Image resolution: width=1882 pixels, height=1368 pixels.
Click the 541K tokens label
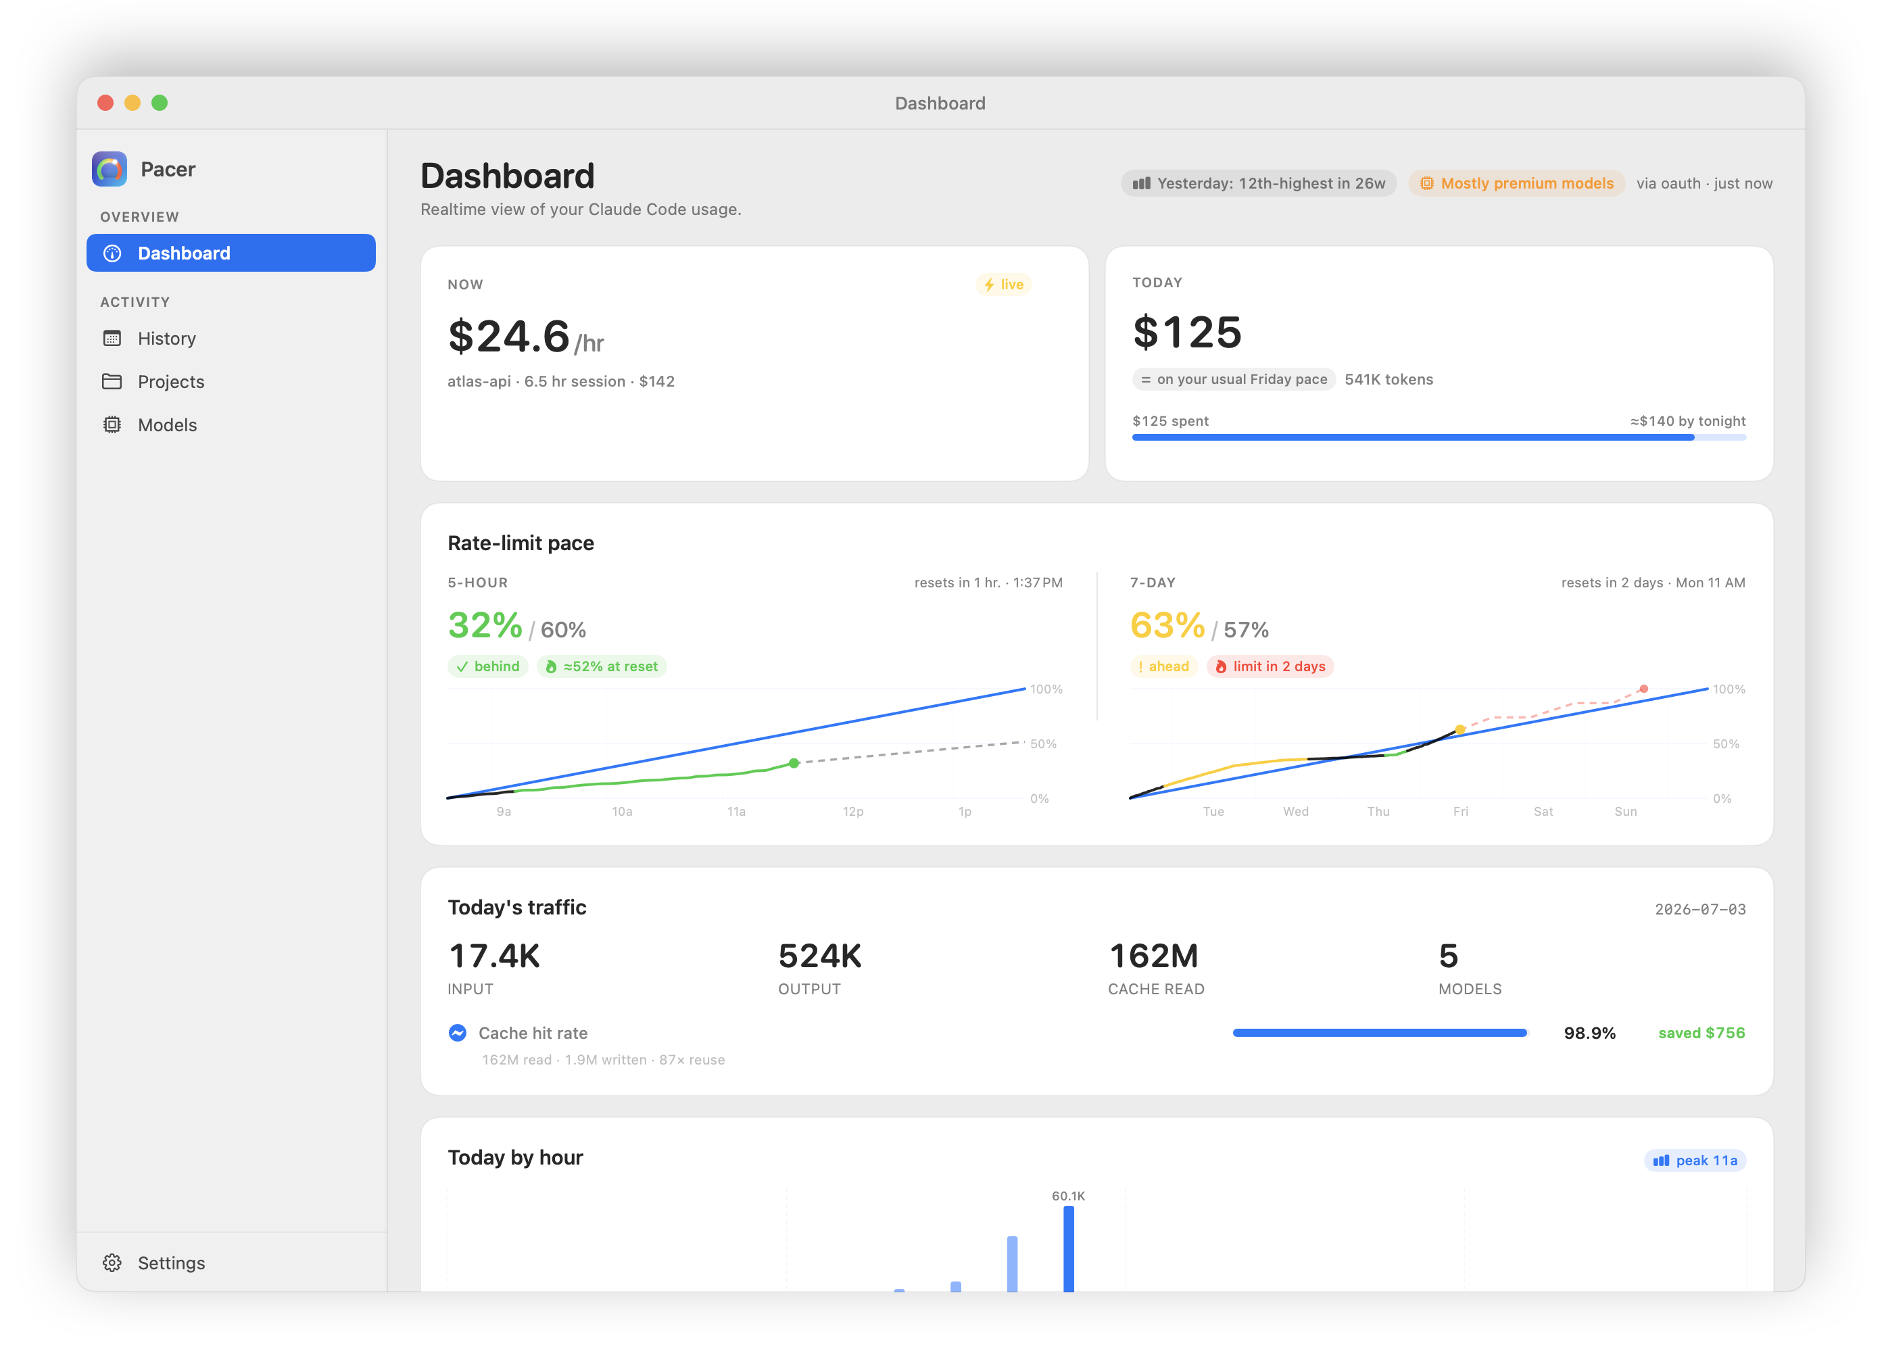click(1389, 379)
